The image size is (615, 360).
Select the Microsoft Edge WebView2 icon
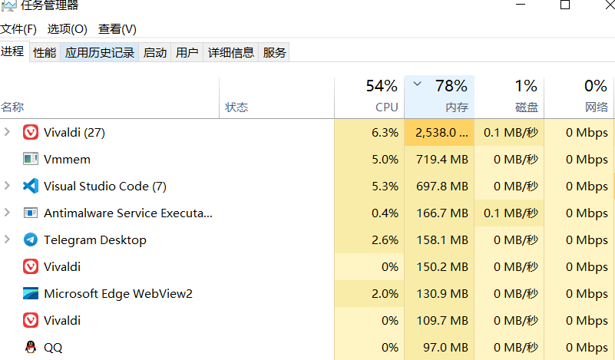coord(31,293)
